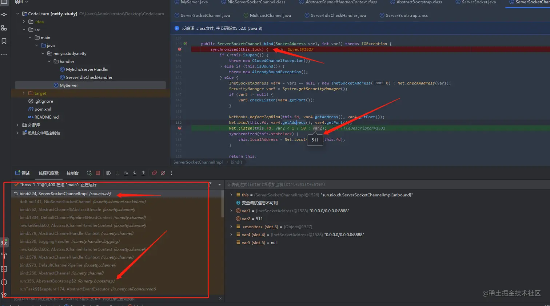This screenshot has height=306, width=550.
Task: Switch to the MyServer.java editor tab
Action: (x=191, y=2)
